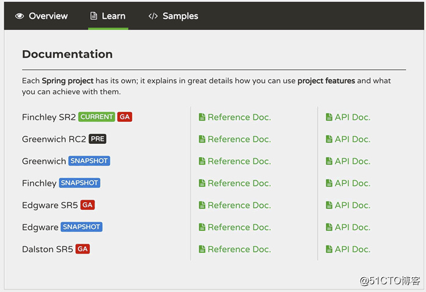
Task: Select the Edgware SR5 version name
Action: pos(50,206)
